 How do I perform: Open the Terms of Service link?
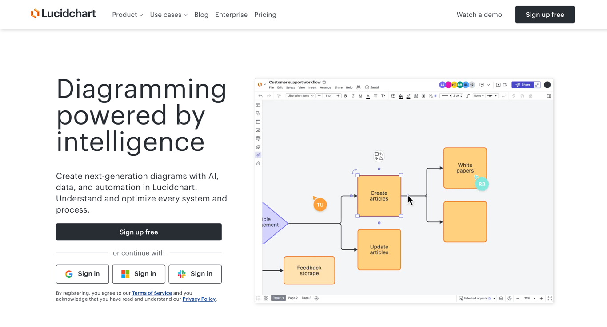tap(152, 293)
